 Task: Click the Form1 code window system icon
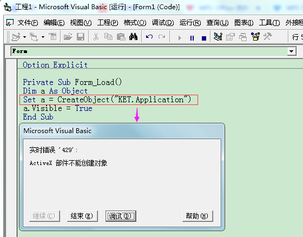tap(10, 23)
